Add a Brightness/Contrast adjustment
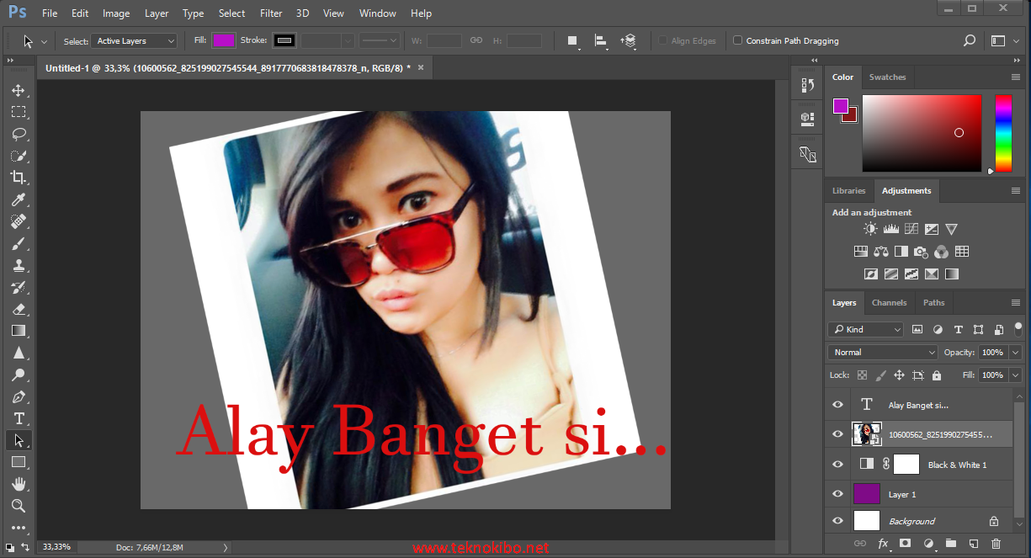 click(x=870, y=229)
